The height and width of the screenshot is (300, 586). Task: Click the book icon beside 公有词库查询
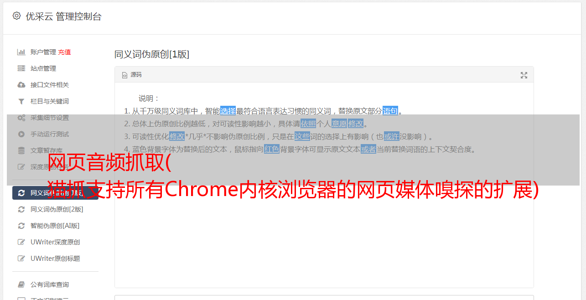(x=21, y=284)
